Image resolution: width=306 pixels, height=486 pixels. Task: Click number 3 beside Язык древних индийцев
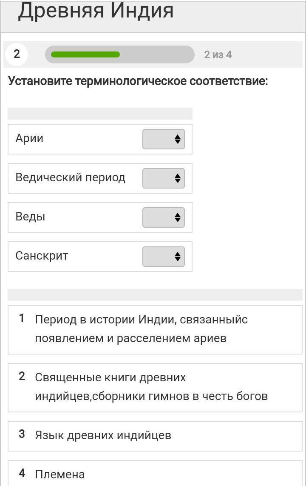coord(22,435)
